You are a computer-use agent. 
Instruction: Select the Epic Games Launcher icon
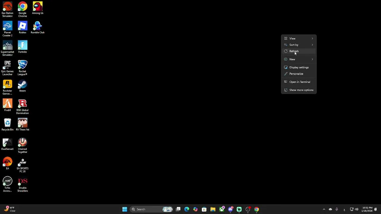7,68
